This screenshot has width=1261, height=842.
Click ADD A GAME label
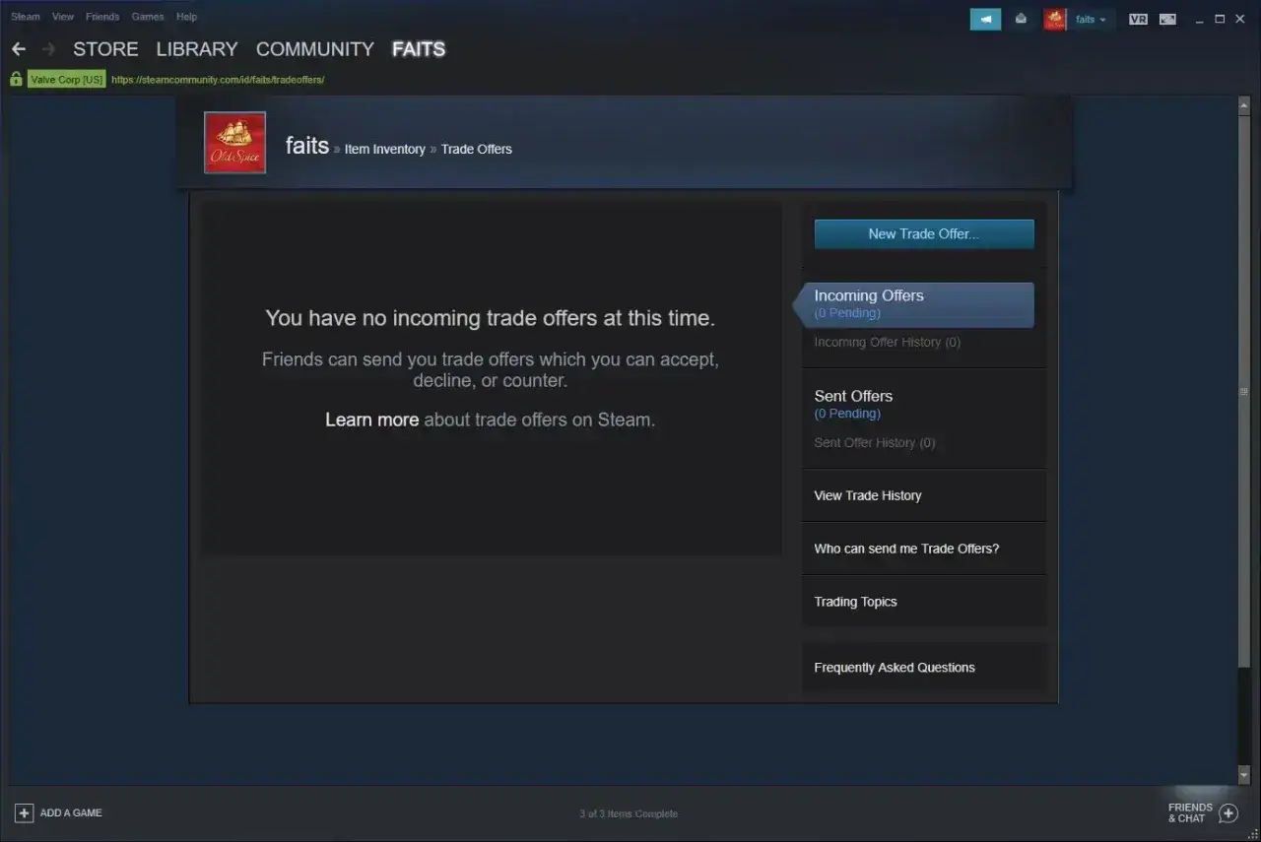71,813
